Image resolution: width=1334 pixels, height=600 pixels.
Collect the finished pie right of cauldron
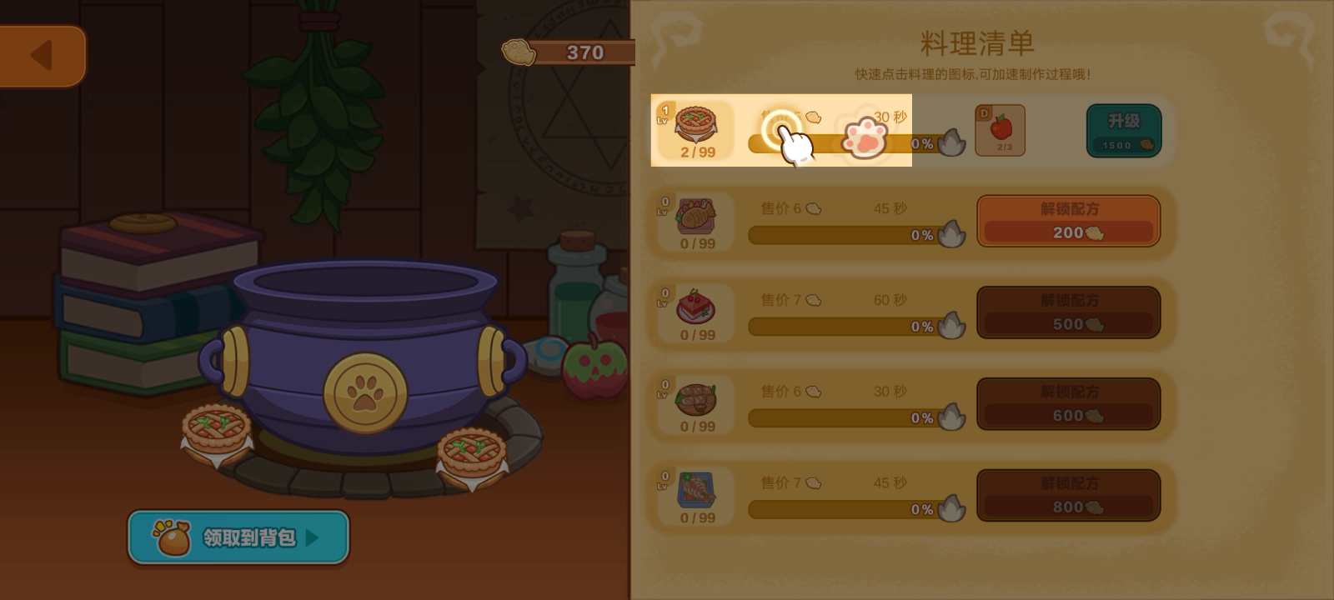pyautogui.click(x=472, y=457)
